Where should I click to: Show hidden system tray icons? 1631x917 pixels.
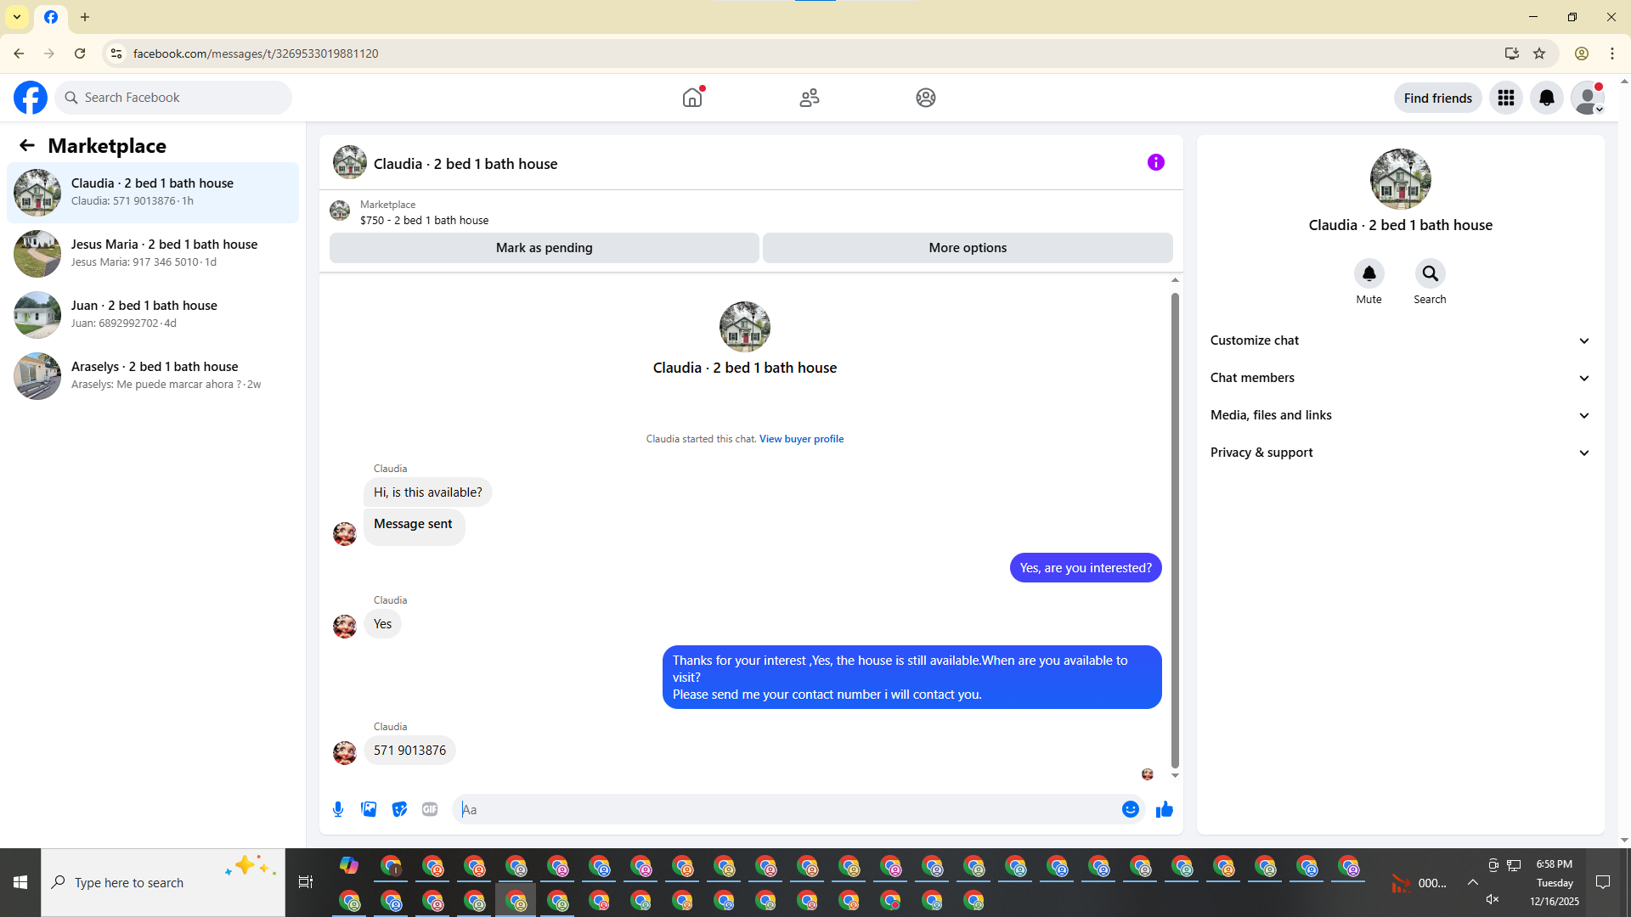tap(1473, 882)
